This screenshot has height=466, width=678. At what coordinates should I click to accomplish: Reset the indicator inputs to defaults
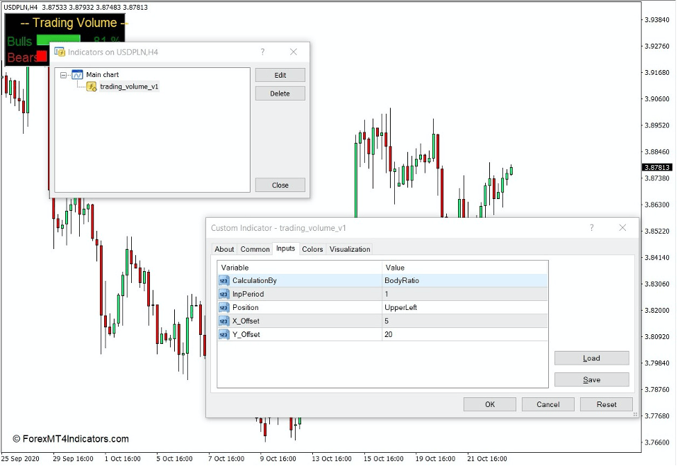tap(606, 404)
